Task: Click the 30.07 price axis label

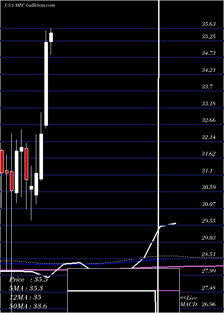Action: coord(209,204)
